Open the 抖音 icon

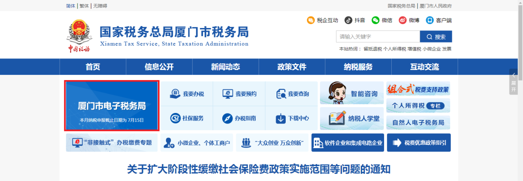[348, 20]
